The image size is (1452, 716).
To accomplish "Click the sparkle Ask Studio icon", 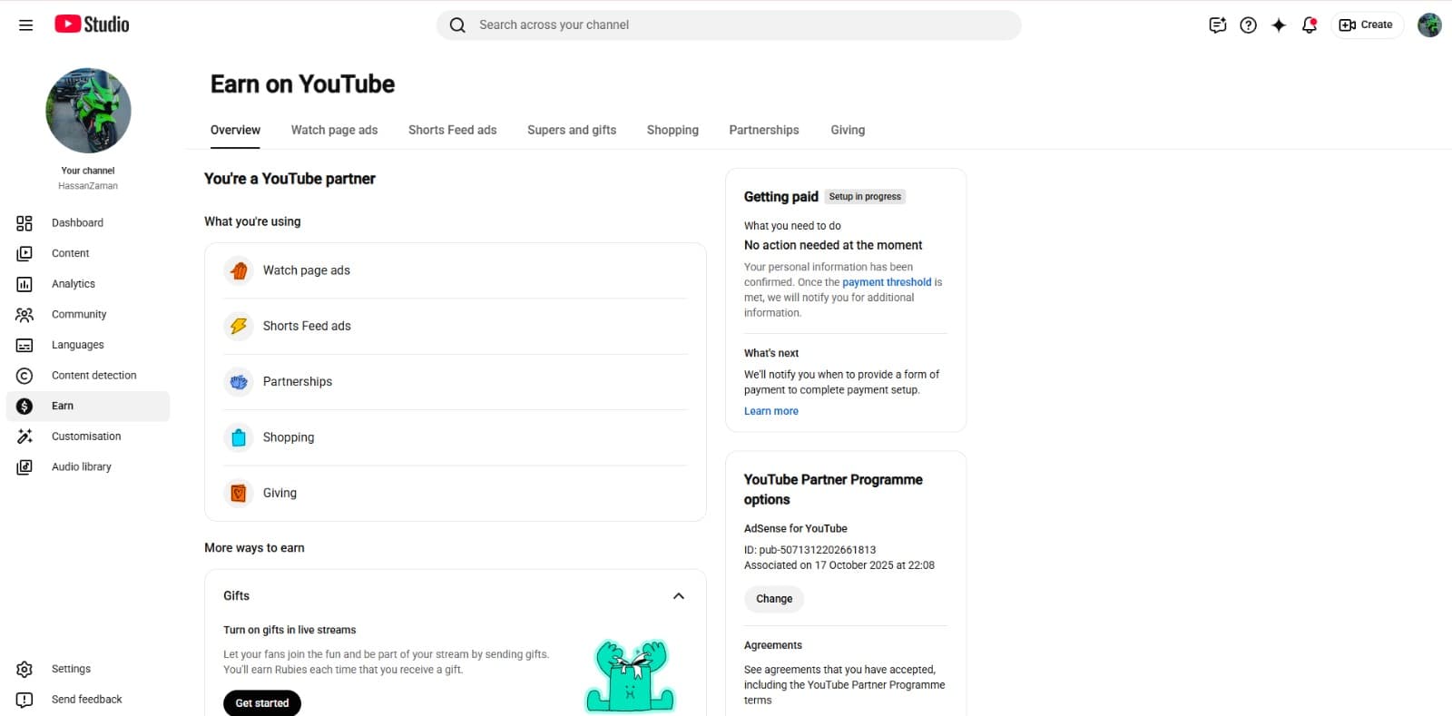I will pyautogui.click(x=1279, y=25).
